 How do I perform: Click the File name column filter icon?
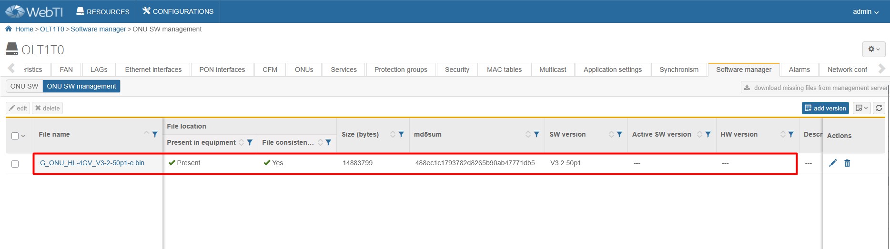pos(155,134)
